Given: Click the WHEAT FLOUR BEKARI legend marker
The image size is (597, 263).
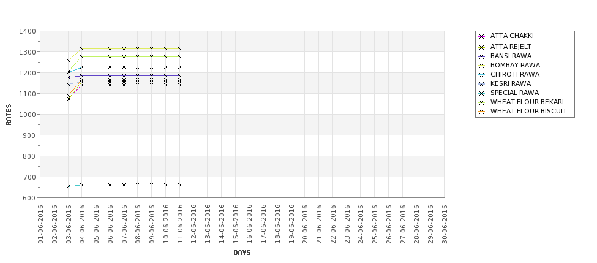Looking at the screenshot, I should (x=482, y=102).
